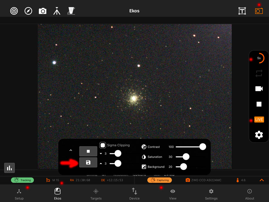Open the tripod mount module icon
The width and height of the screenshot is (269, 202).
tap(57, 11)
